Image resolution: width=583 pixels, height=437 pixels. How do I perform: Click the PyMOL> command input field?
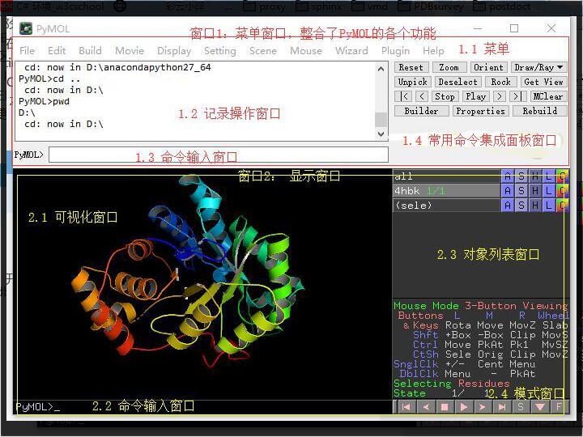click(x=219, y=154)
